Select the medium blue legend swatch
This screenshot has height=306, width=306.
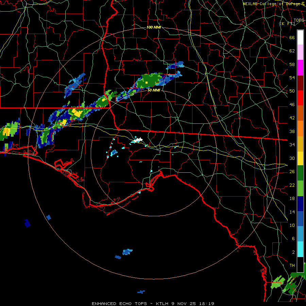click(300, 219)
